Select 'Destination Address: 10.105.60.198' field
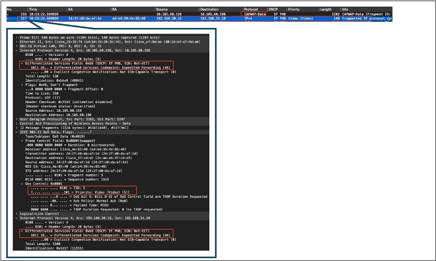 [x=58, y=115]
